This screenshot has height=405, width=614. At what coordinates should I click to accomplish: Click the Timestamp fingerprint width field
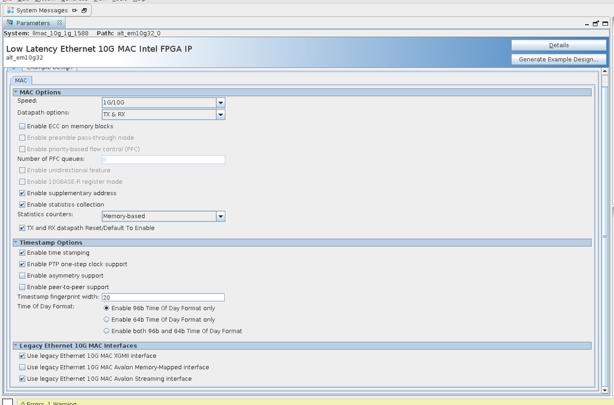pos(163,298)
